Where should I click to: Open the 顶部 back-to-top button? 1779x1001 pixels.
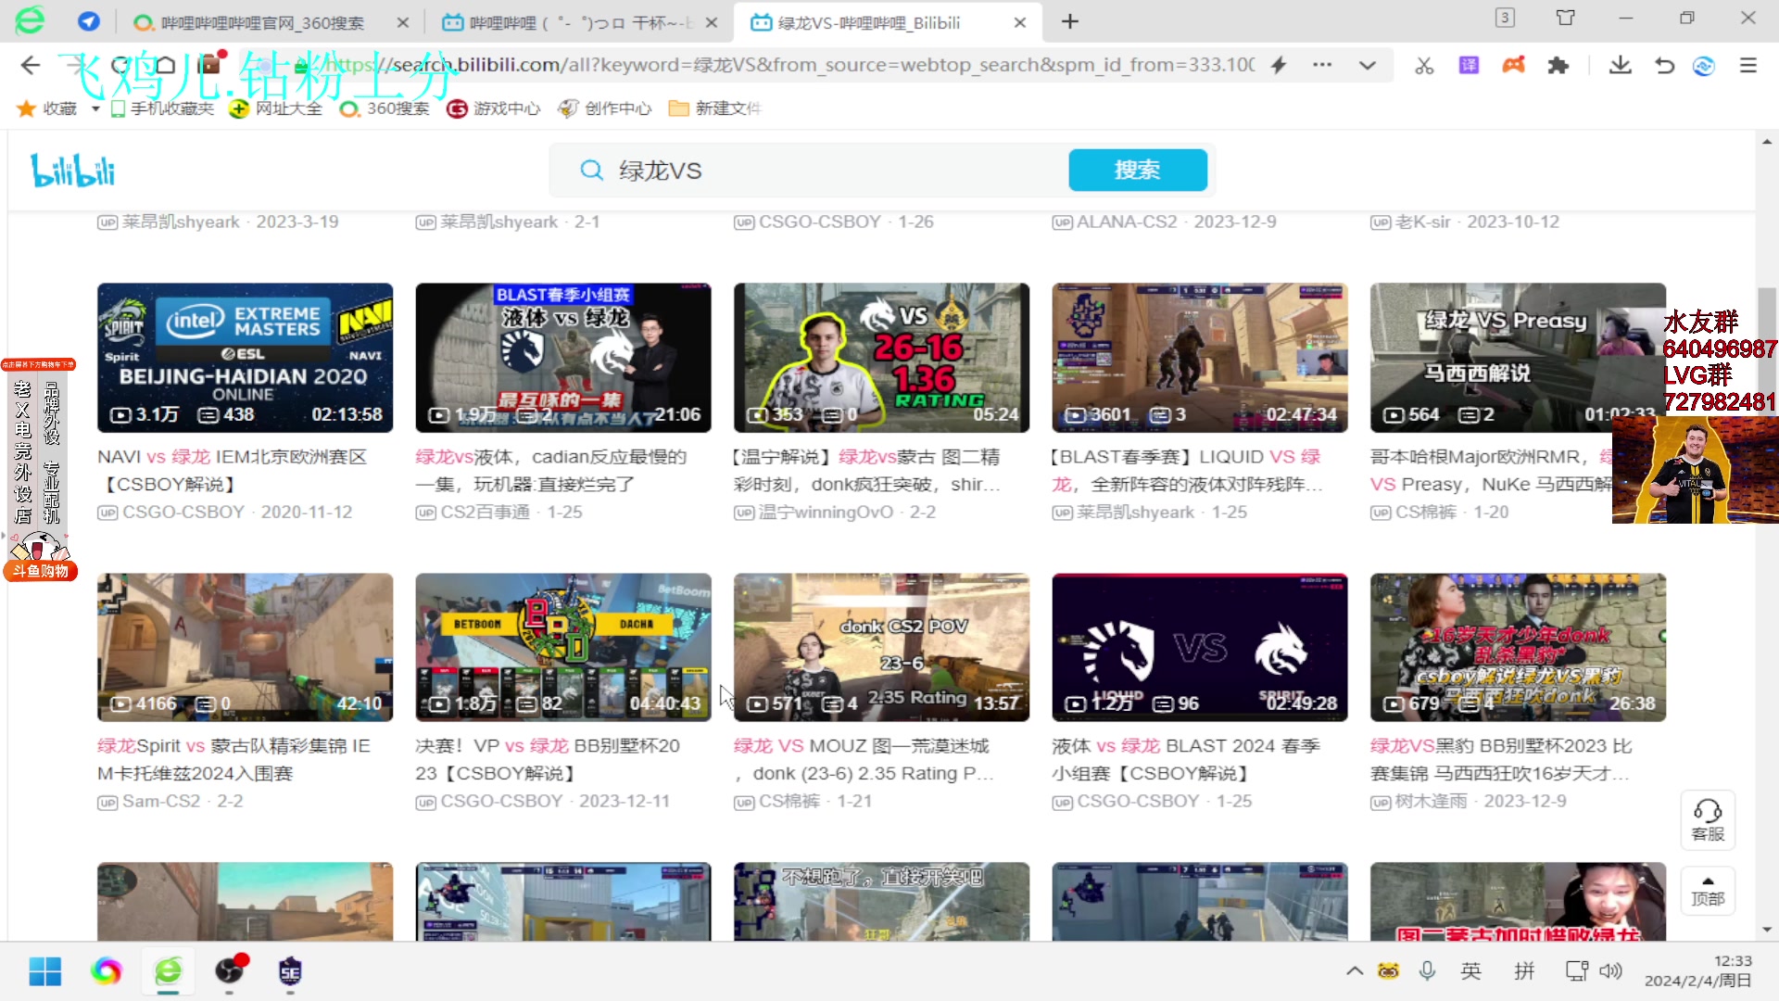click(x=1709, y=890)
